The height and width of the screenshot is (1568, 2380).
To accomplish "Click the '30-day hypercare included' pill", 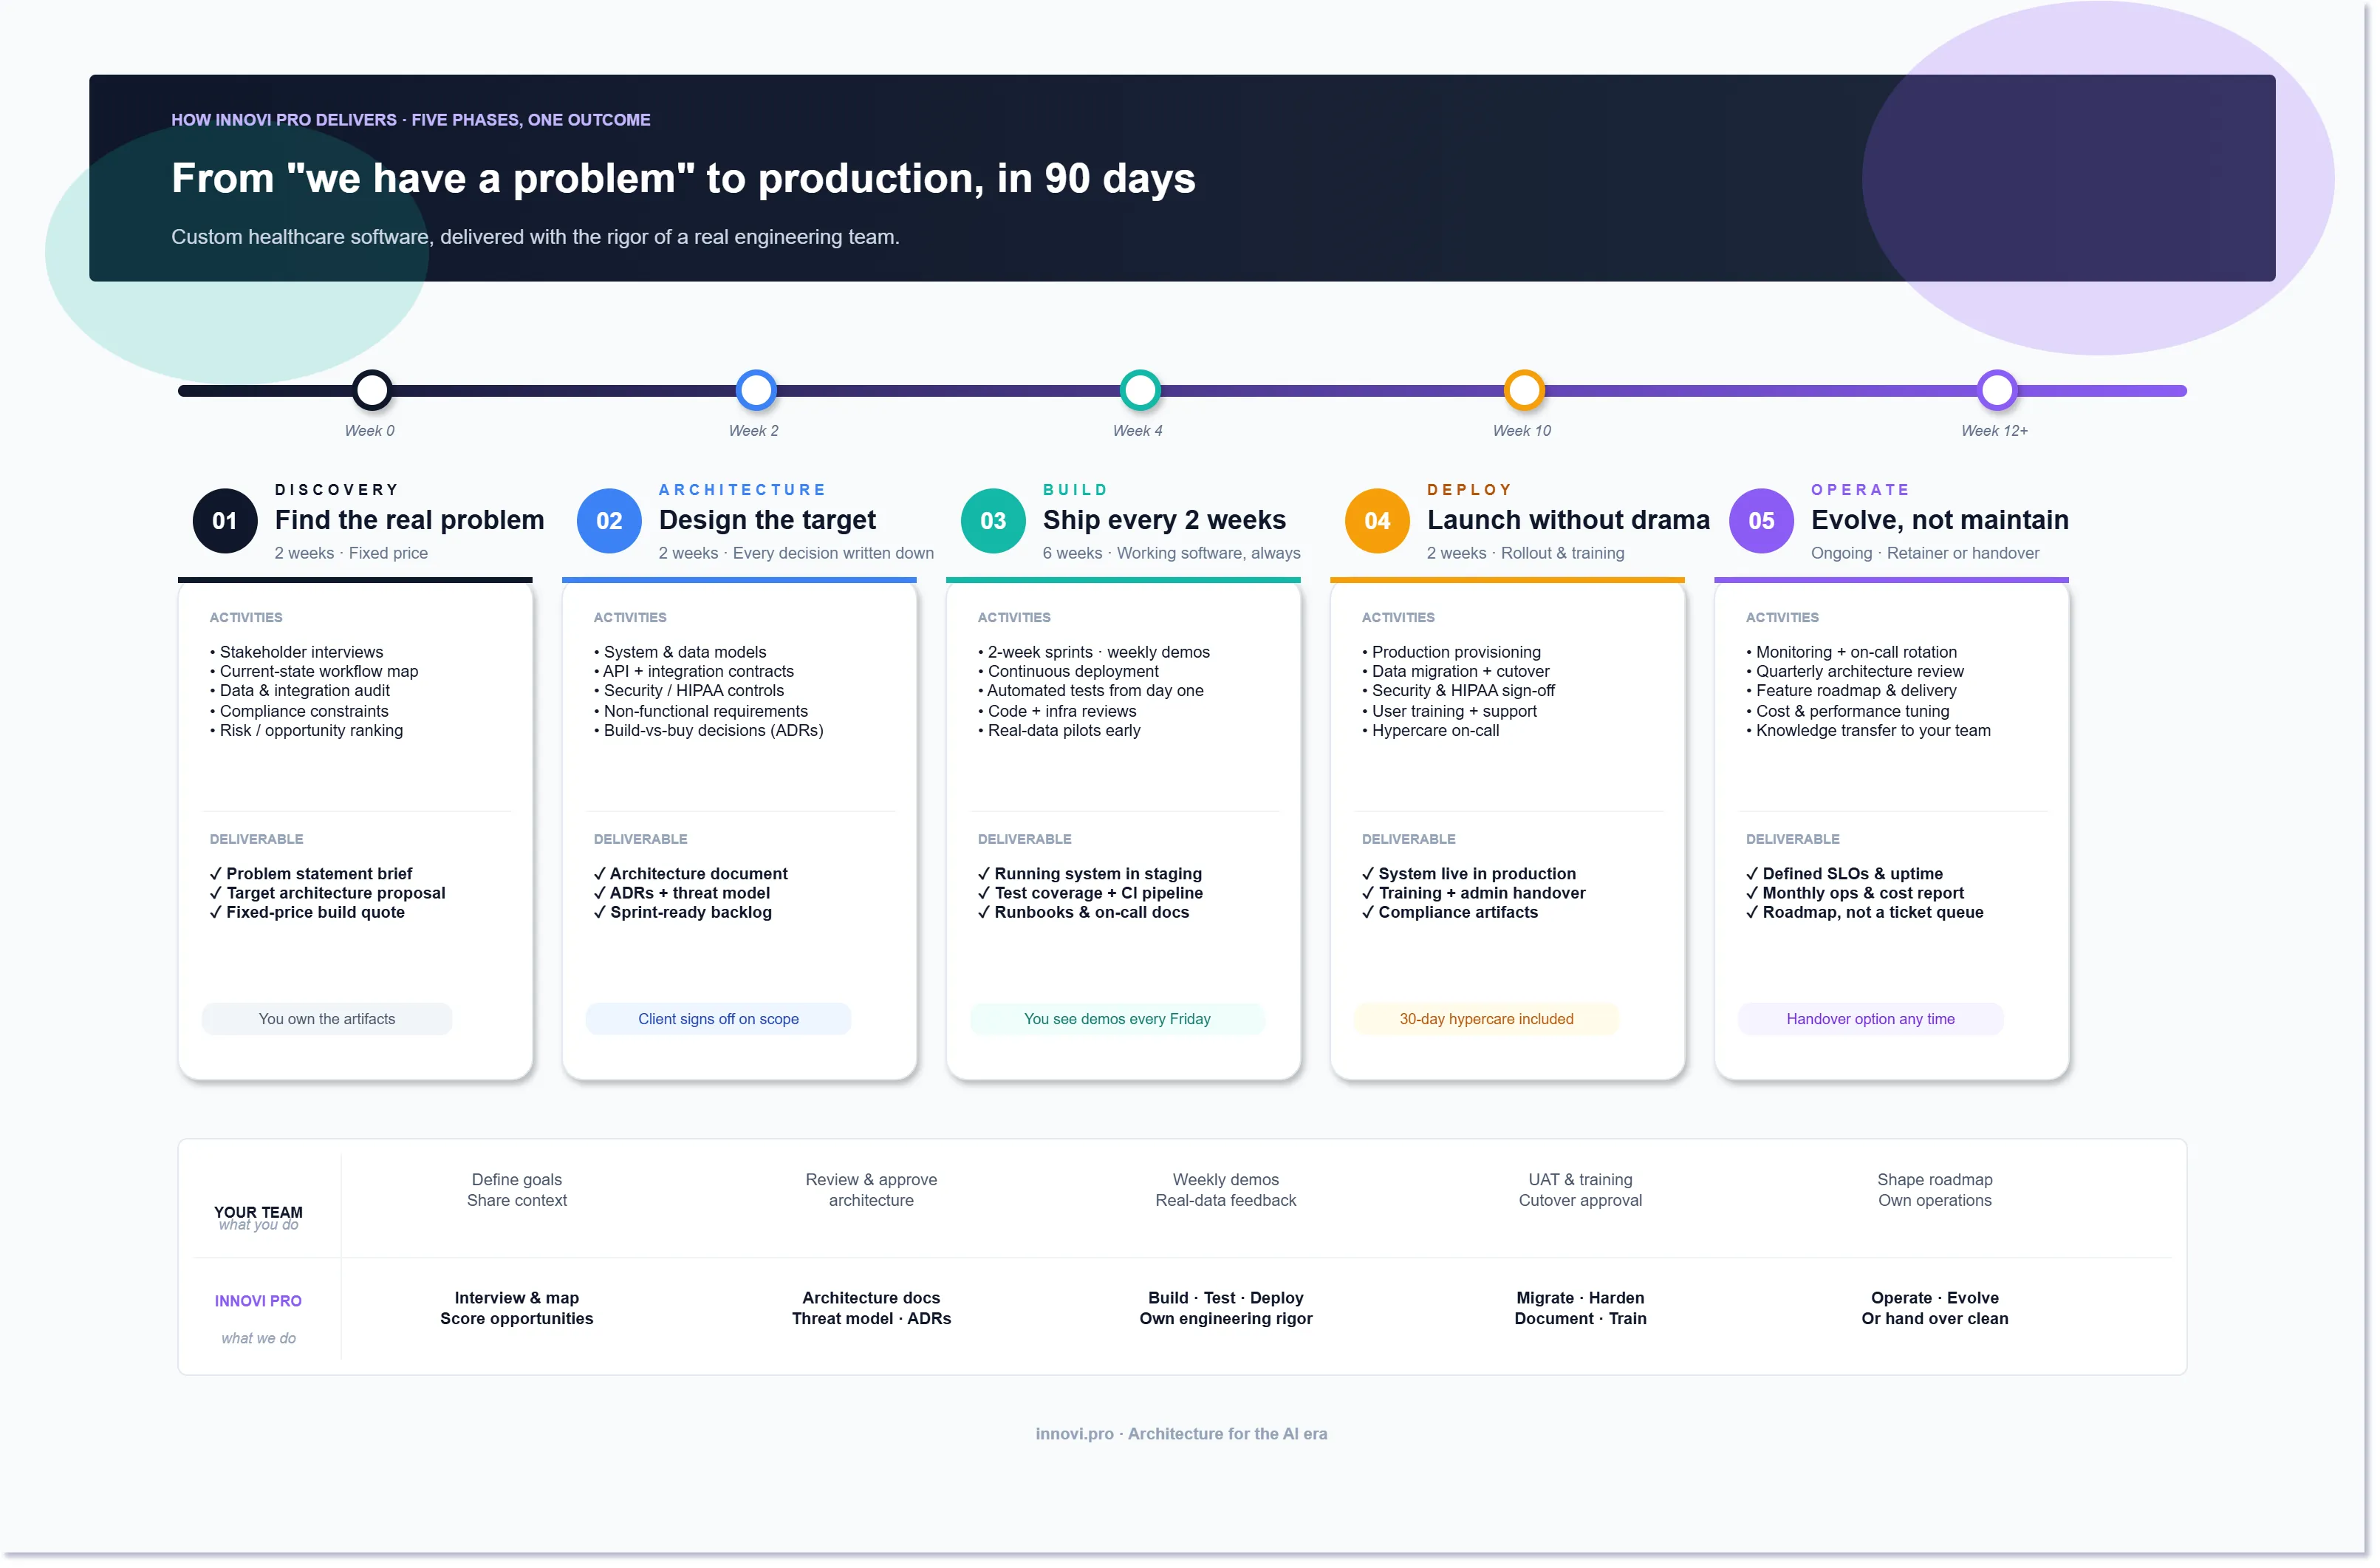I will click(x=1486, y=1019).
